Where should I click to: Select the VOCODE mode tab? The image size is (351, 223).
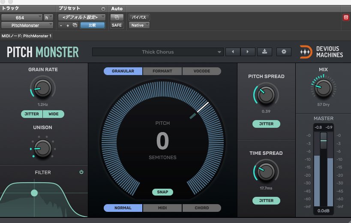[202, 71]
